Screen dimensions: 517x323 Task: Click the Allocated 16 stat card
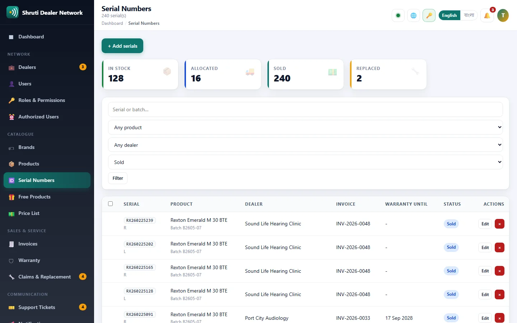(x=223, y=74)
